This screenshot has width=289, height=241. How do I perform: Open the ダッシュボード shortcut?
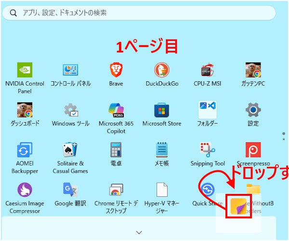[x=25, y=110]
